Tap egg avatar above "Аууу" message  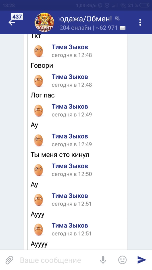click(x=39, y=200)
